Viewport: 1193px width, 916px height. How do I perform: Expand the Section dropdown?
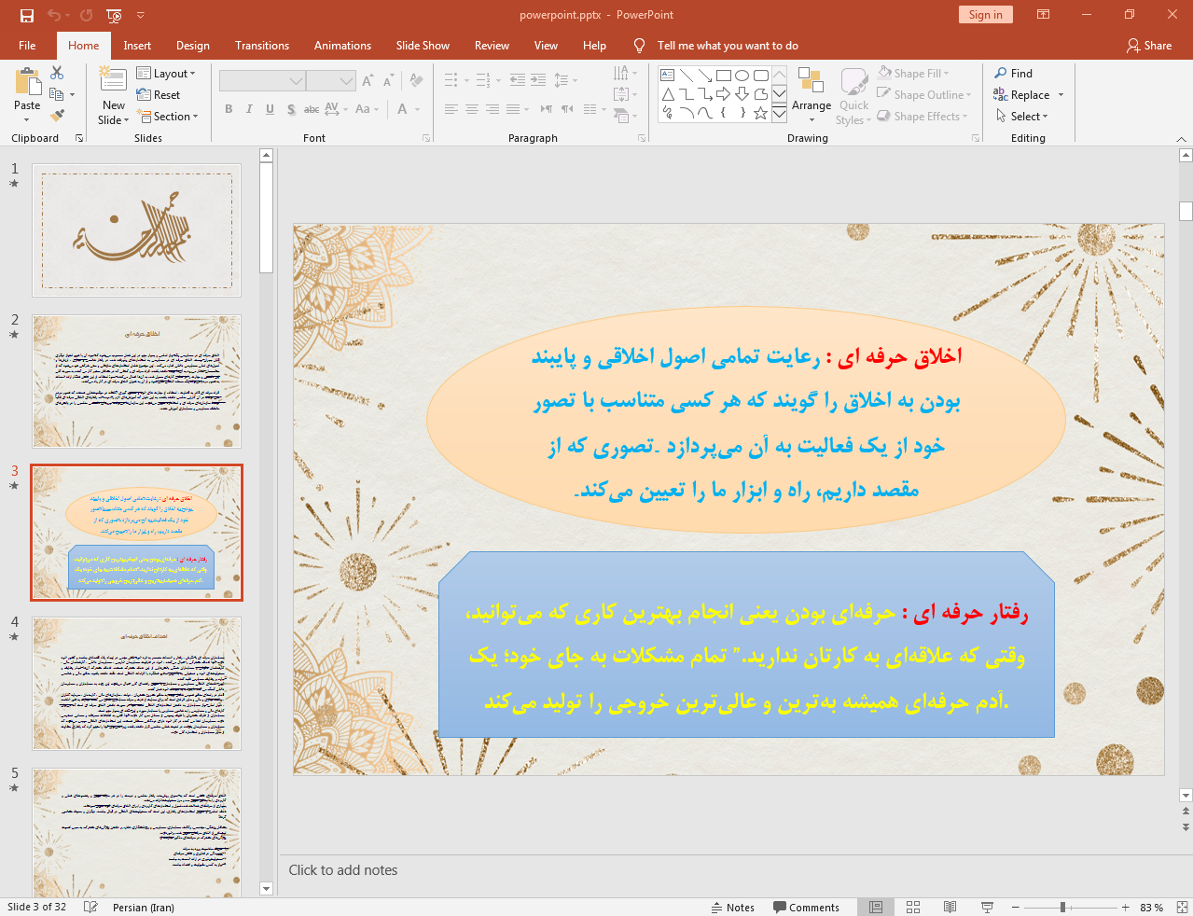coord(168,117)
